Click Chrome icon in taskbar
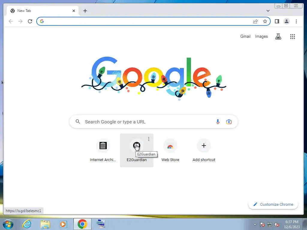Screen dimensions: 307x230 click(82, 224)
